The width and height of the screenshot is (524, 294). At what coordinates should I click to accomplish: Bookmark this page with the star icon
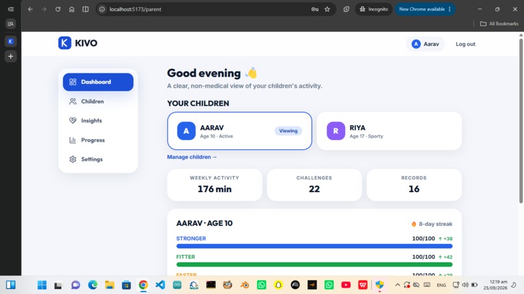(327, 9)
